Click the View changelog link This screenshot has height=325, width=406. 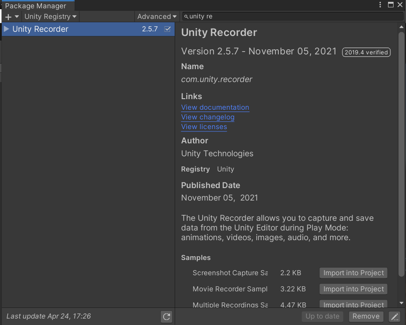[207, 117]
